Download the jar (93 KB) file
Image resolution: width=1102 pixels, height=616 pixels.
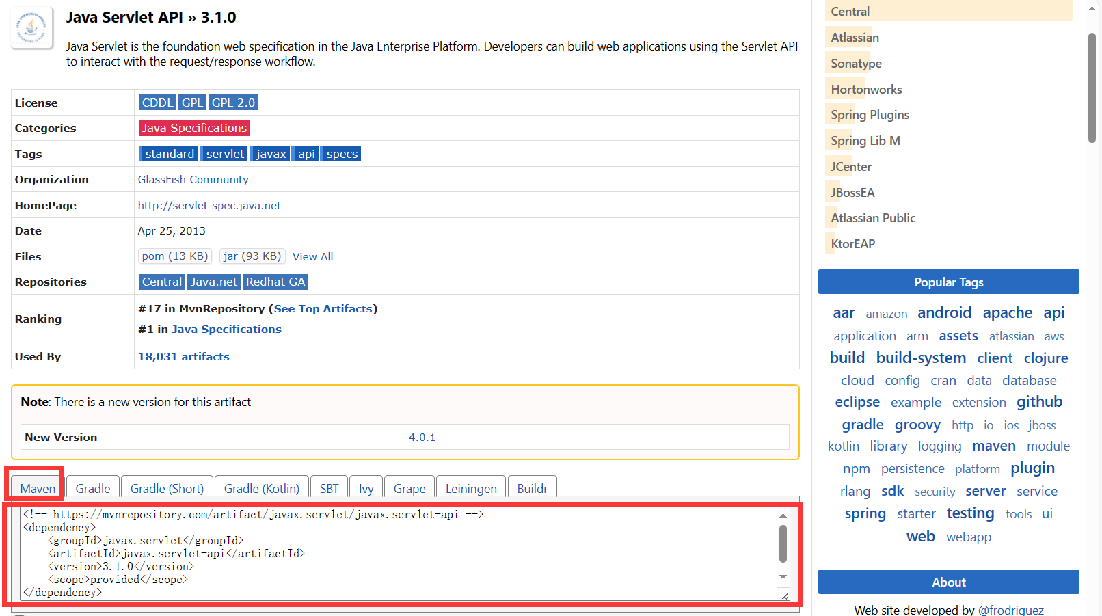[252, 256]
